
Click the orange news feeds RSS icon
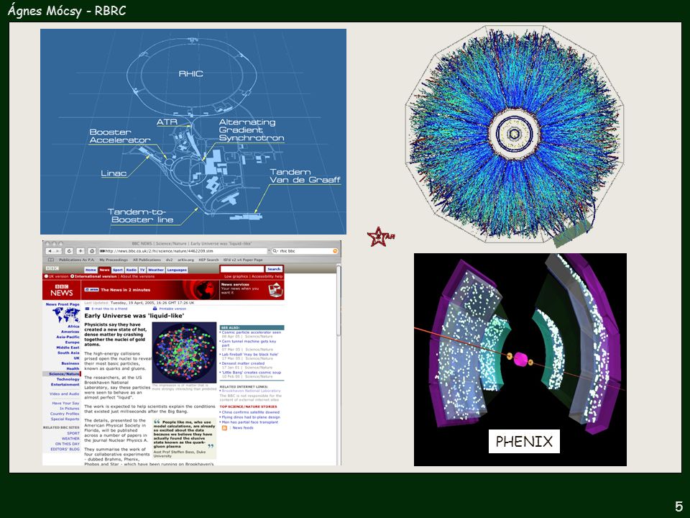point(224,427)
